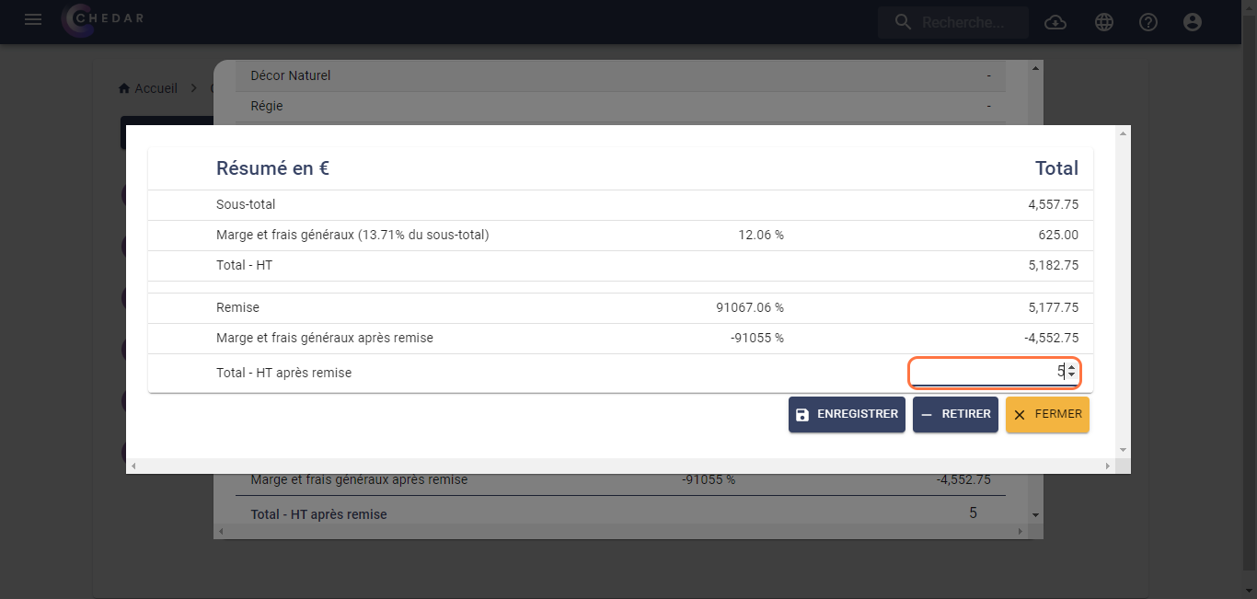Click the Accueil home icon
This screenshot has width=1257, height=599.
click(x=124, y=88)
